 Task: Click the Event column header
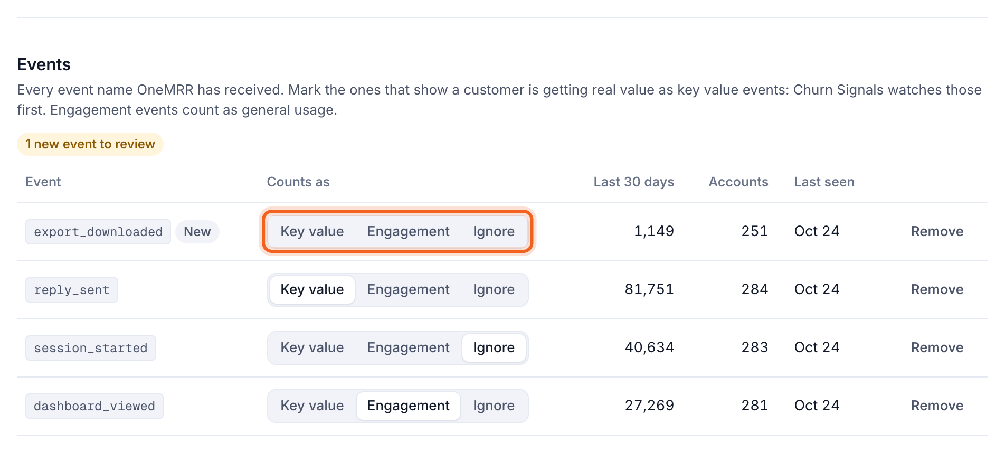click(43, 182)
